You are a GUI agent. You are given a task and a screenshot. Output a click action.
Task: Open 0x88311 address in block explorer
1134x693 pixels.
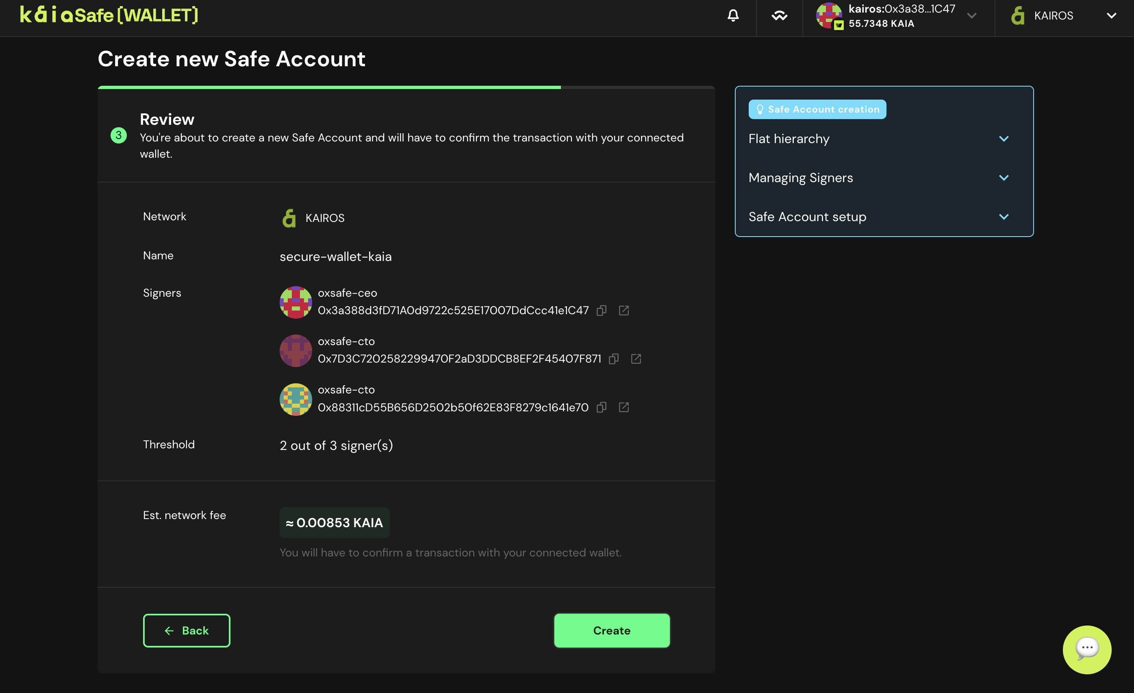tap(623, 407)
